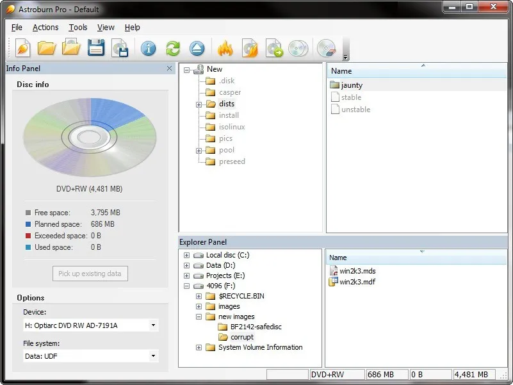Create a new compilation with the New Project icon
Screen dimensions: 513x385
(x=22, y=48)
